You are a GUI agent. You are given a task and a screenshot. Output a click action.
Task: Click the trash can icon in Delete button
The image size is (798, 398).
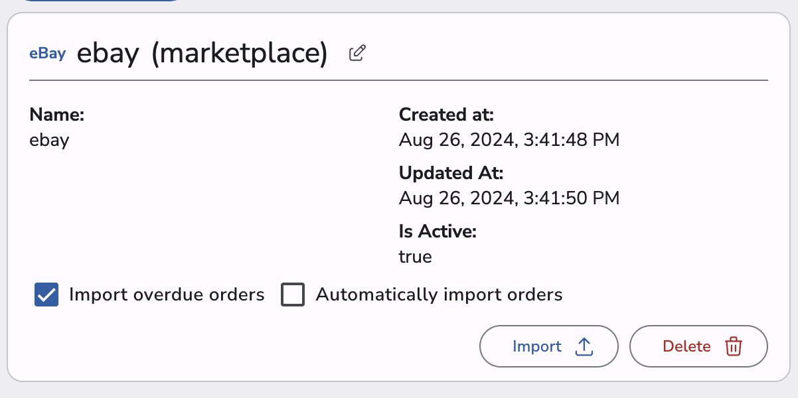click(733, 346)
